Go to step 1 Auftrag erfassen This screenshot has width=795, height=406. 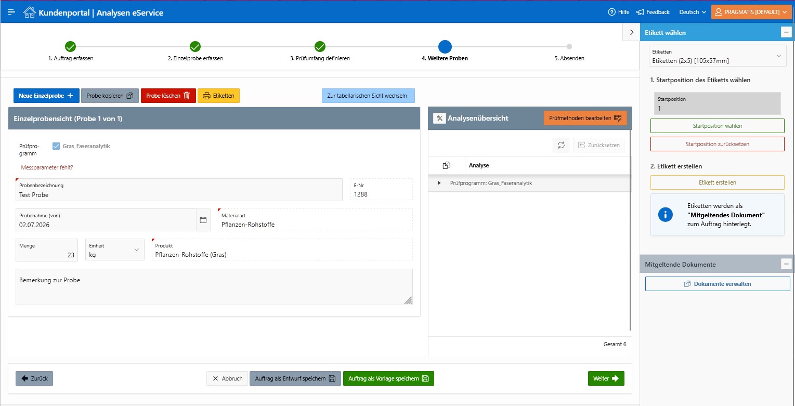[x=71, y=51]
